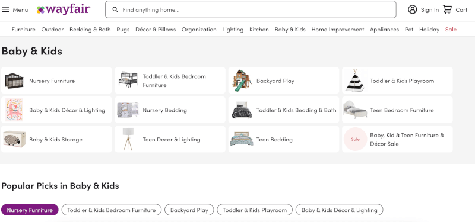The width and height of the screenshot is (475, 222).
Task: Open the Teen Bedding category card
Action: tap(284, 139)
